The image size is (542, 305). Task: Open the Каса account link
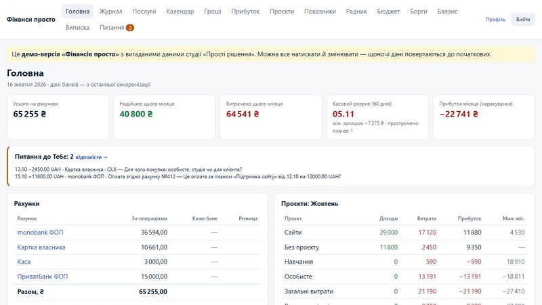coord(24,262)
